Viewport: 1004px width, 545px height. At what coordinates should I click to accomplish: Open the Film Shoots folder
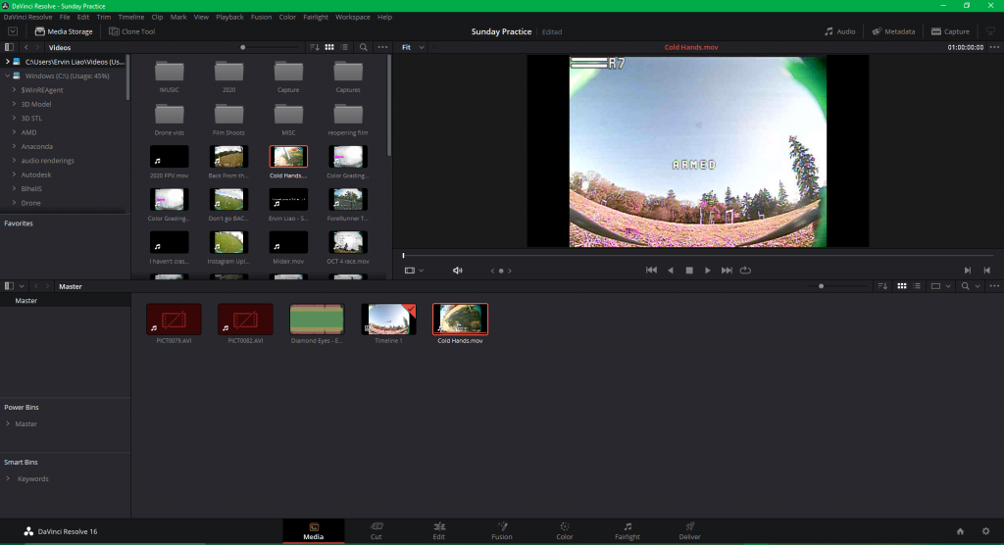(x=228, y=121)
